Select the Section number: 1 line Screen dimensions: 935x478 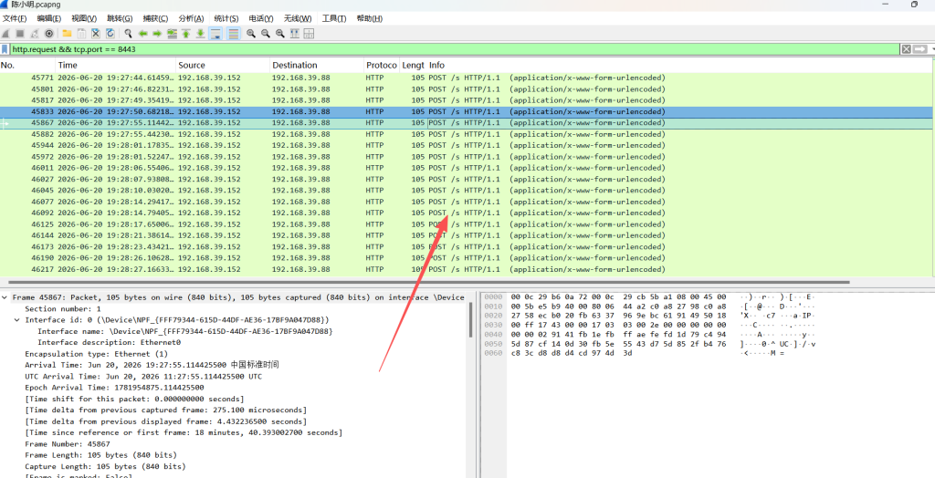pos(63,308)
